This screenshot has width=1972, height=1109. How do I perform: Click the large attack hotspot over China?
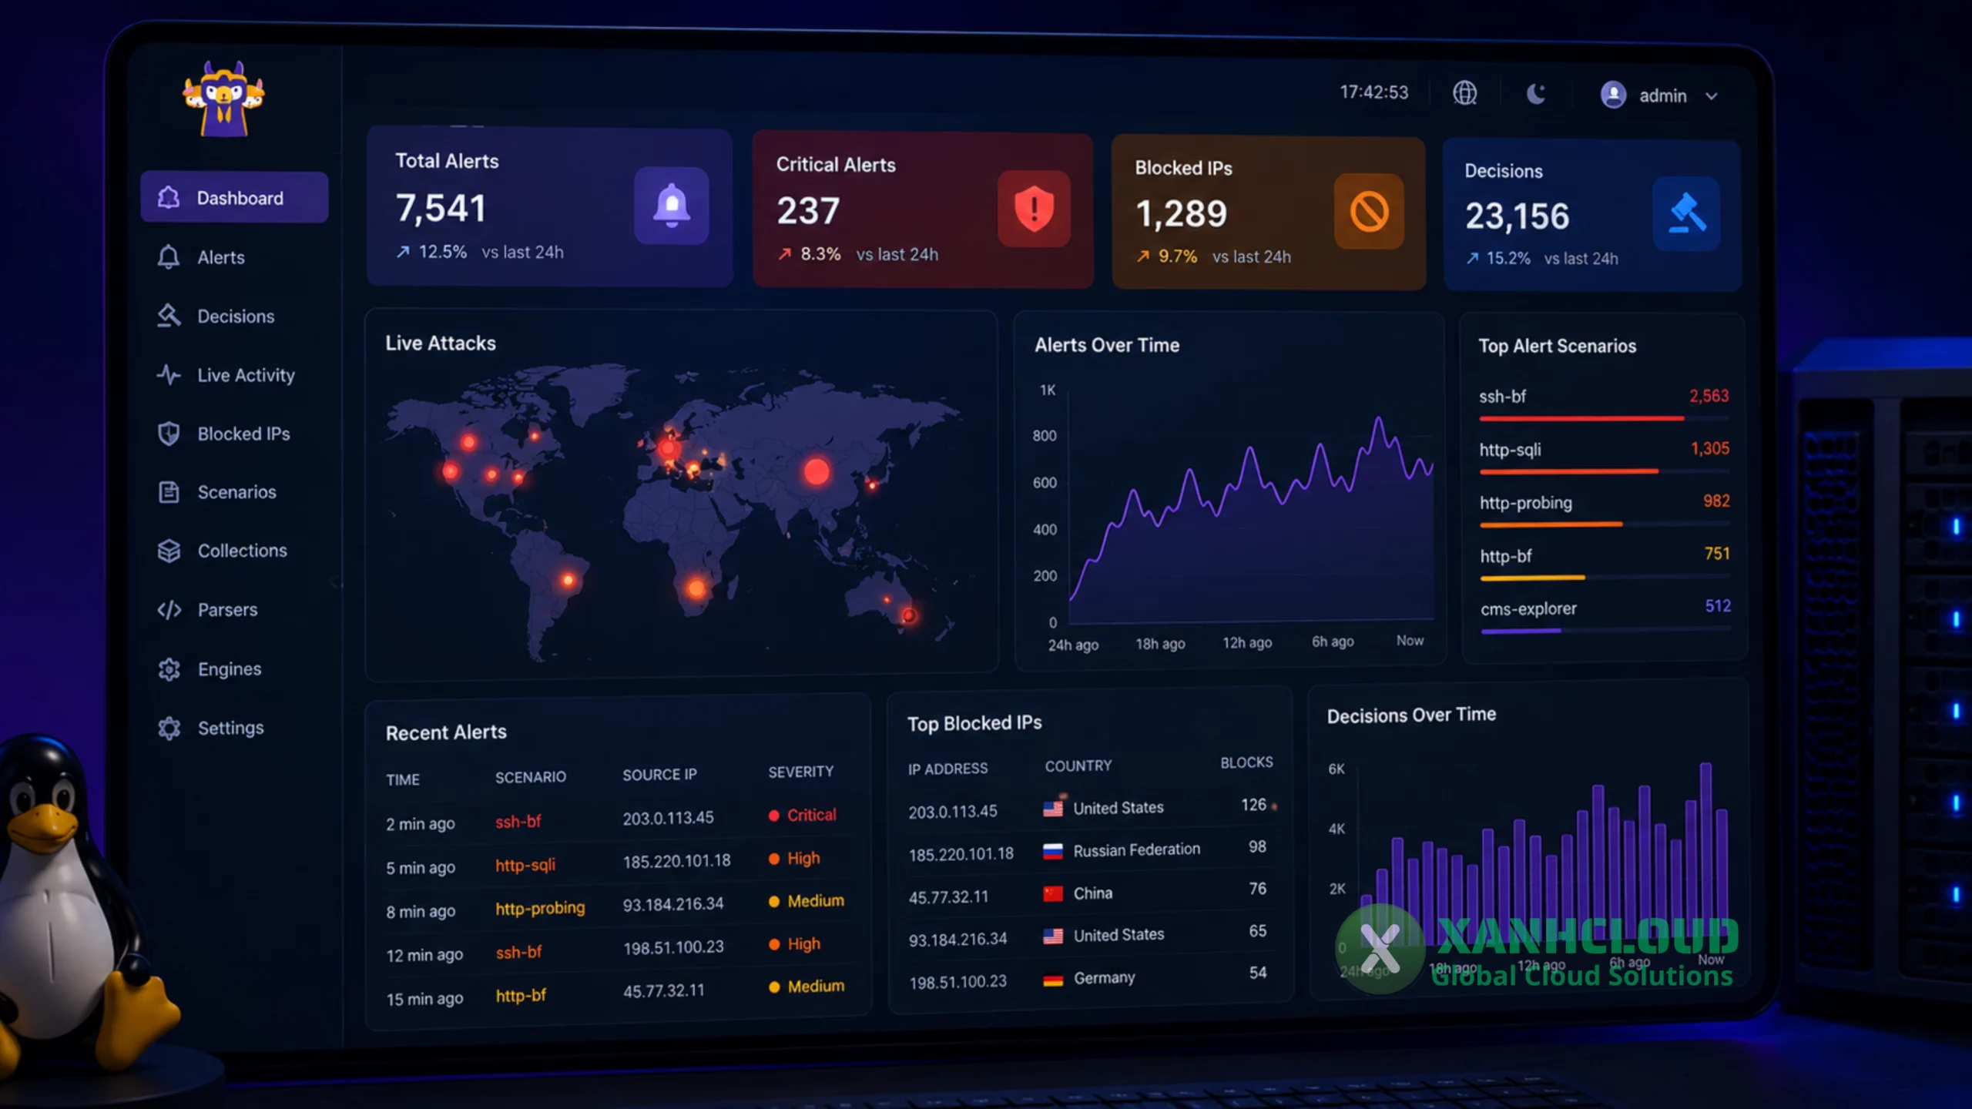817,471
